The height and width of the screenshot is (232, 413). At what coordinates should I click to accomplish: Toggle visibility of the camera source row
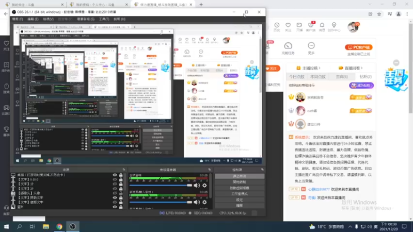[x=115, y=193]
